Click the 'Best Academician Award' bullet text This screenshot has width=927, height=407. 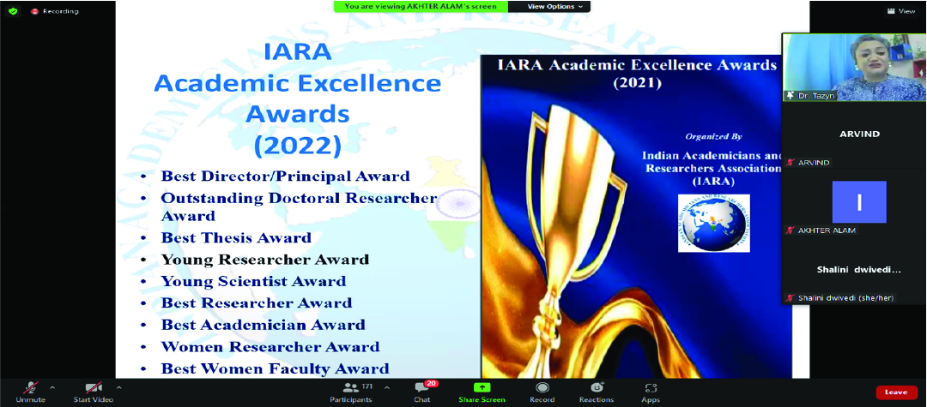tap(264, 325)
